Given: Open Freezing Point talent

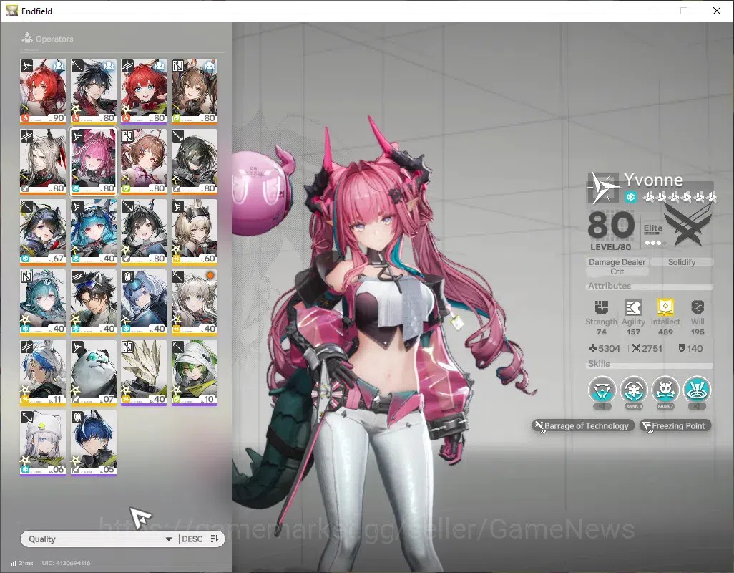Looking at the screenshot, I should click(x=675, y=425).
